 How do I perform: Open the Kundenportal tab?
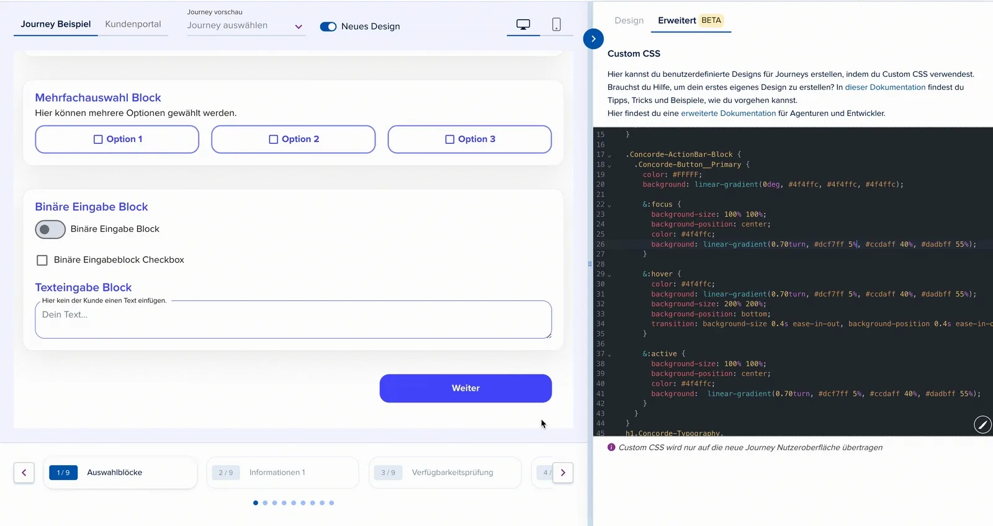(133, 24)
